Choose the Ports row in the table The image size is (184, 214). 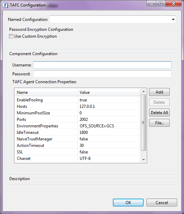coord(77,119)
